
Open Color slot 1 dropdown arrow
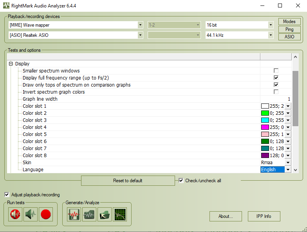point(288,106)
